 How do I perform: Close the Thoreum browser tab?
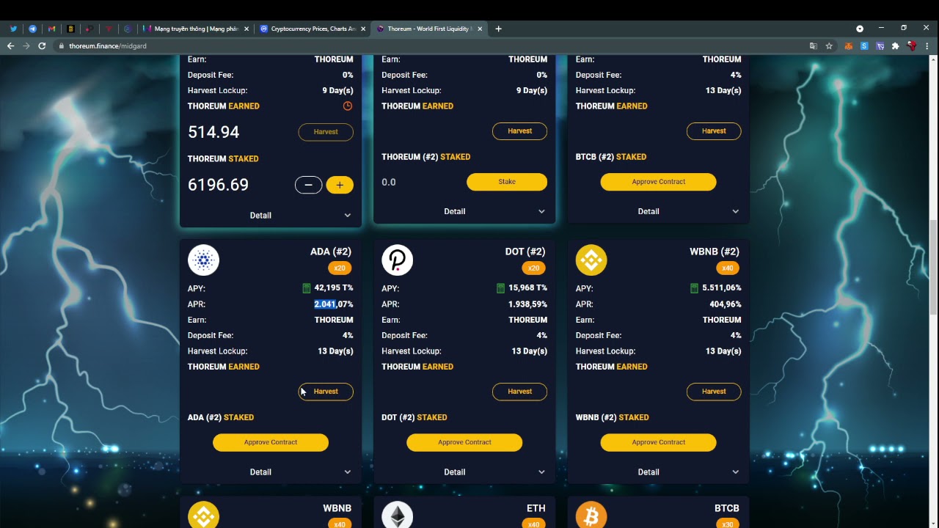point(480,29)
